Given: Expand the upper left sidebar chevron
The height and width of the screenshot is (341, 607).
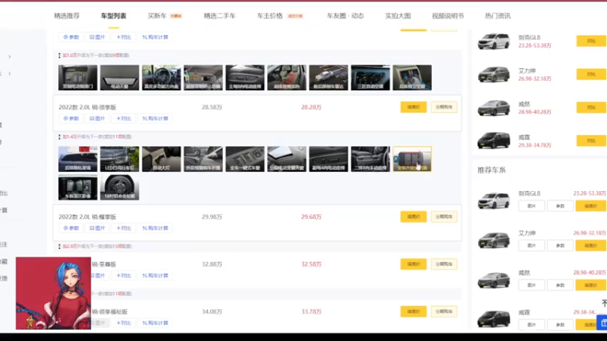Looking at the screenshot, I should tap(9, 57).
